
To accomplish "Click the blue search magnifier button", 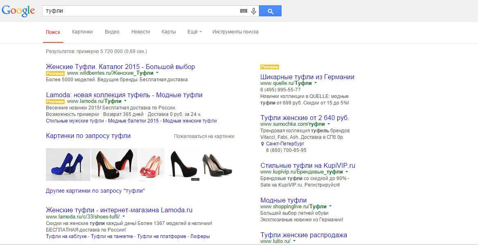I will (x=270, y=11).
